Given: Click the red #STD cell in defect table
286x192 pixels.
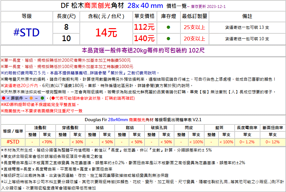Looking at the screenshot, I should click(13, 142).
